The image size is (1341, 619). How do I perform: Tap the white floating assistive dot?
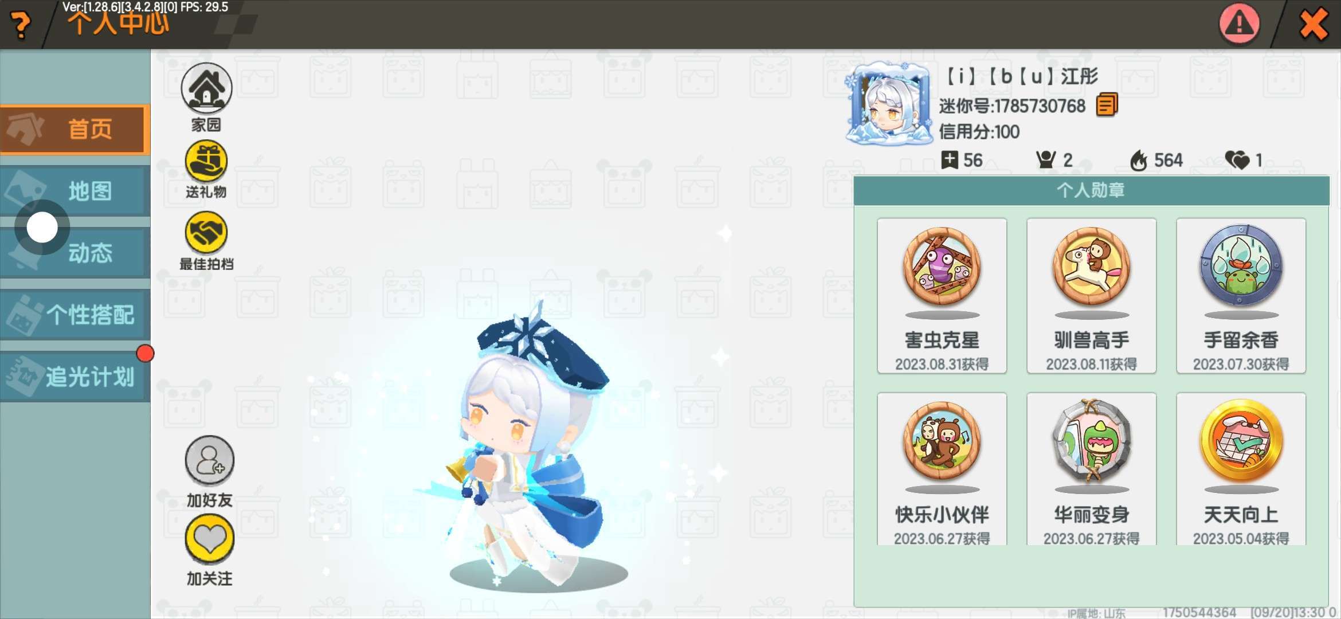click(42, 228)
